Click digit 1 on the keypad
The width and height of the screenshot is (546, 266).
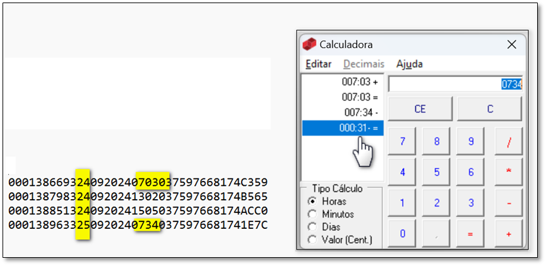click(x=403, y=203)
